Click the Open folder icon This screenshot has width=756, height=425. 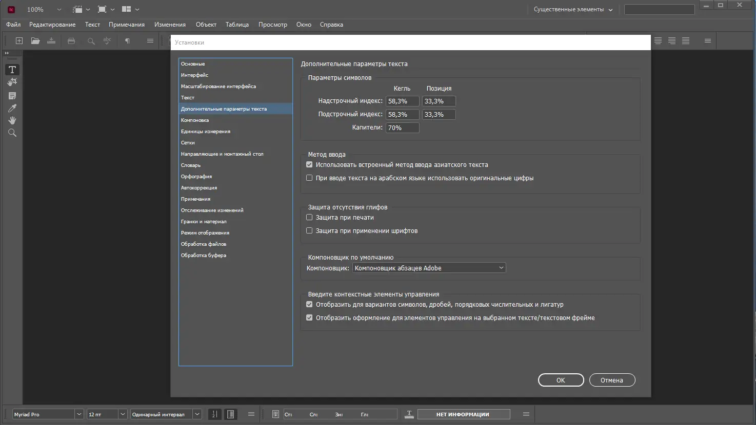[35, 41]
